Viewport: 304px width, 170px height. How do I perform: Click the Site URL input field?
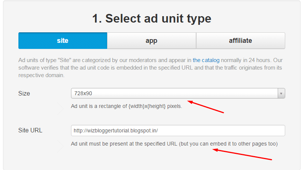178,131
